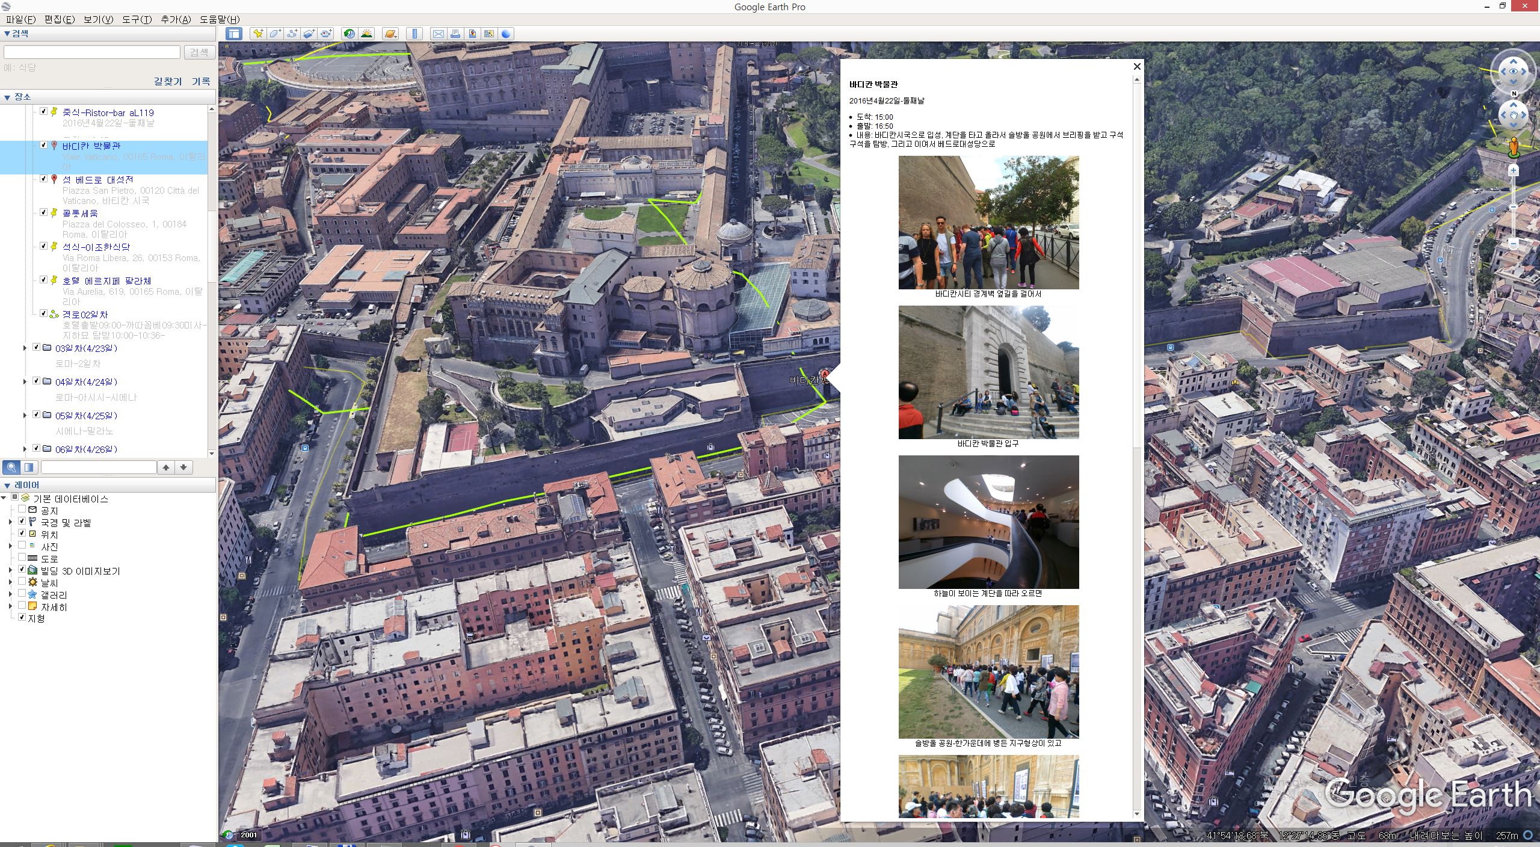Open the ruler measurement tool
The width and height of the screenshot is (1540, 847).
(x=414, y=34)
